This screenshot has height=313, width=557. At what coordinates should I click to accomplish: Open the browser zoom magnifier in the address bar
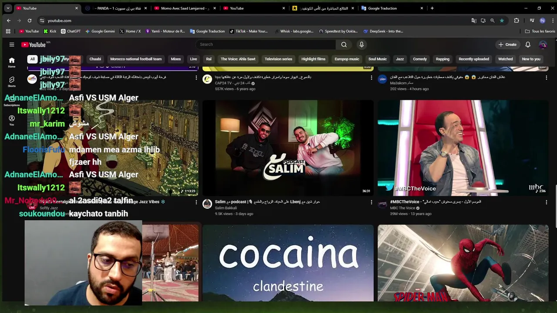coord(492,20)
